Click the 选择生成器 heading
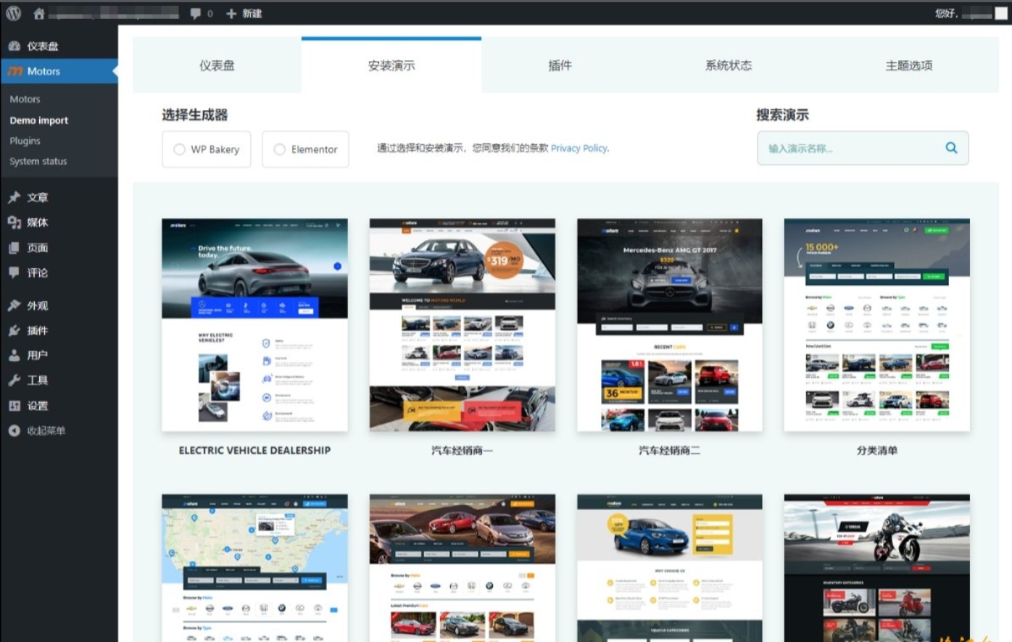 194,114
